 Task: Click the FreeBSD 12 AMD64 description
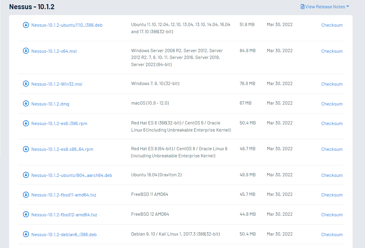coord(150,214)
